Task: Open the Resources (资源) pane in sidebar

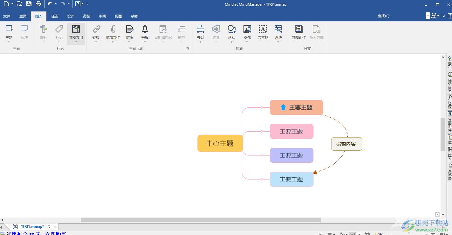Action: [x=450, y=102]
